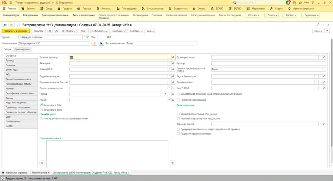The image size is (333, 181).
Task: Expand the Категория dropdown
Action: tap(169, 63)
